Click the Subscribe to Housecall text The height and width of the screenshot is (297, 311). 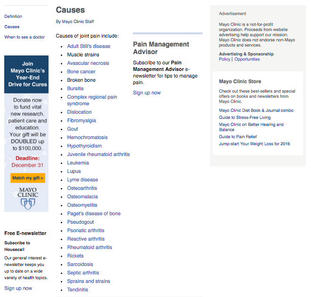click(17, 246)
